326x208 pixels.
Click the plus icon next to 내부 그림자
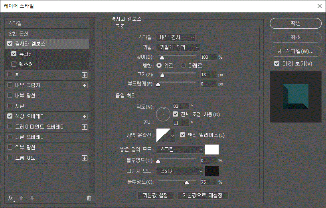click(85, 85)
